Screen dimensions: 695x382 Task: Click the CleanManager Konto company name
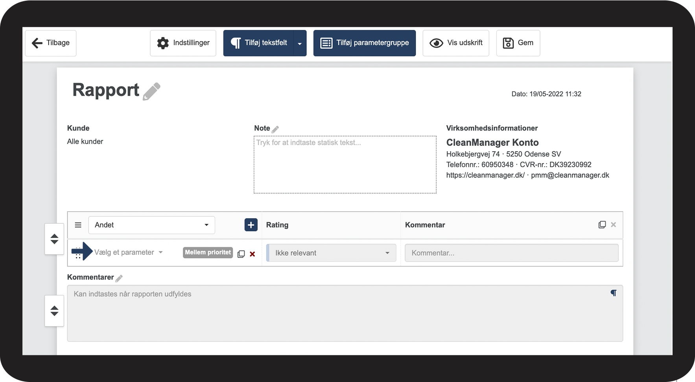(x=492, y=142)
